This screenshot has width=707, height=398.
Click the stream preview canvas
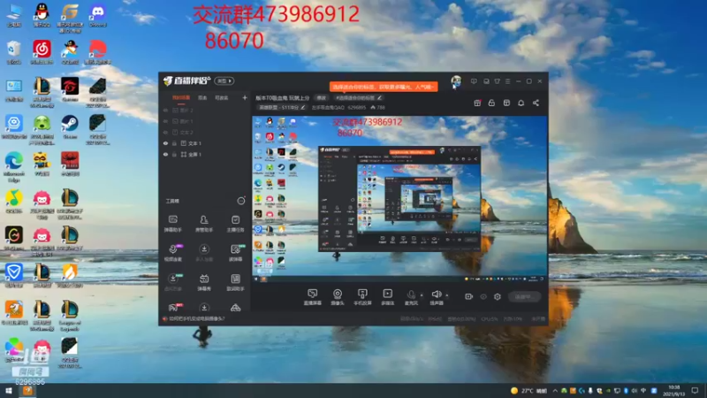[x=400, y=199]
